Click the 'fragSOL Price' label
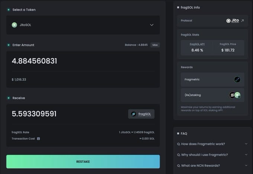The width and height of the screenshot is (253, 174). click(228, 44)
